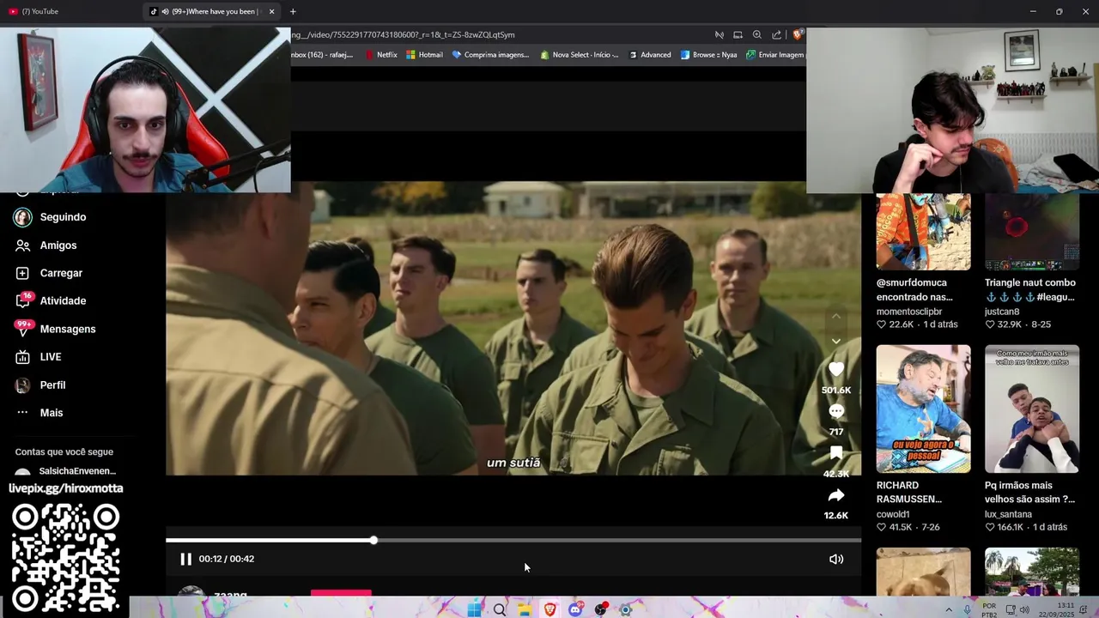1099x618 pixels.
Task: Click the Carregar plus icon
Action: coord(23,273)
